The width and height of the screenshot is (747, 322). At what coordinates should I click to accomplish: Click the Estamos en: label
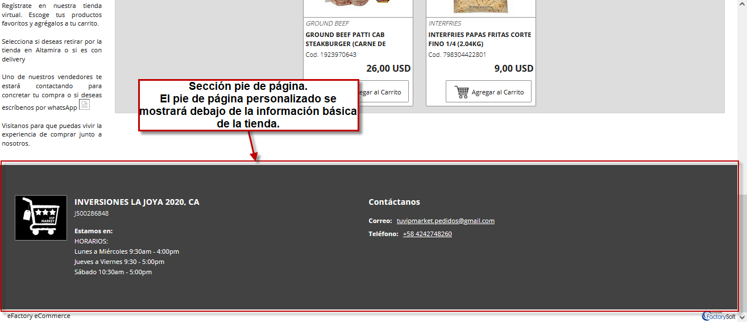coord(94,231)
